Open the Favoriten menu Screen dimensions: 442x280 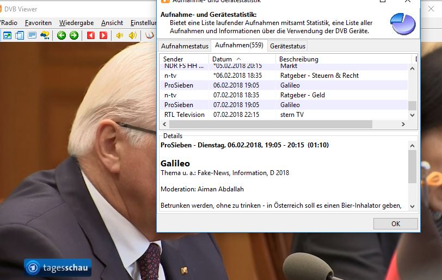click(38, 23)
